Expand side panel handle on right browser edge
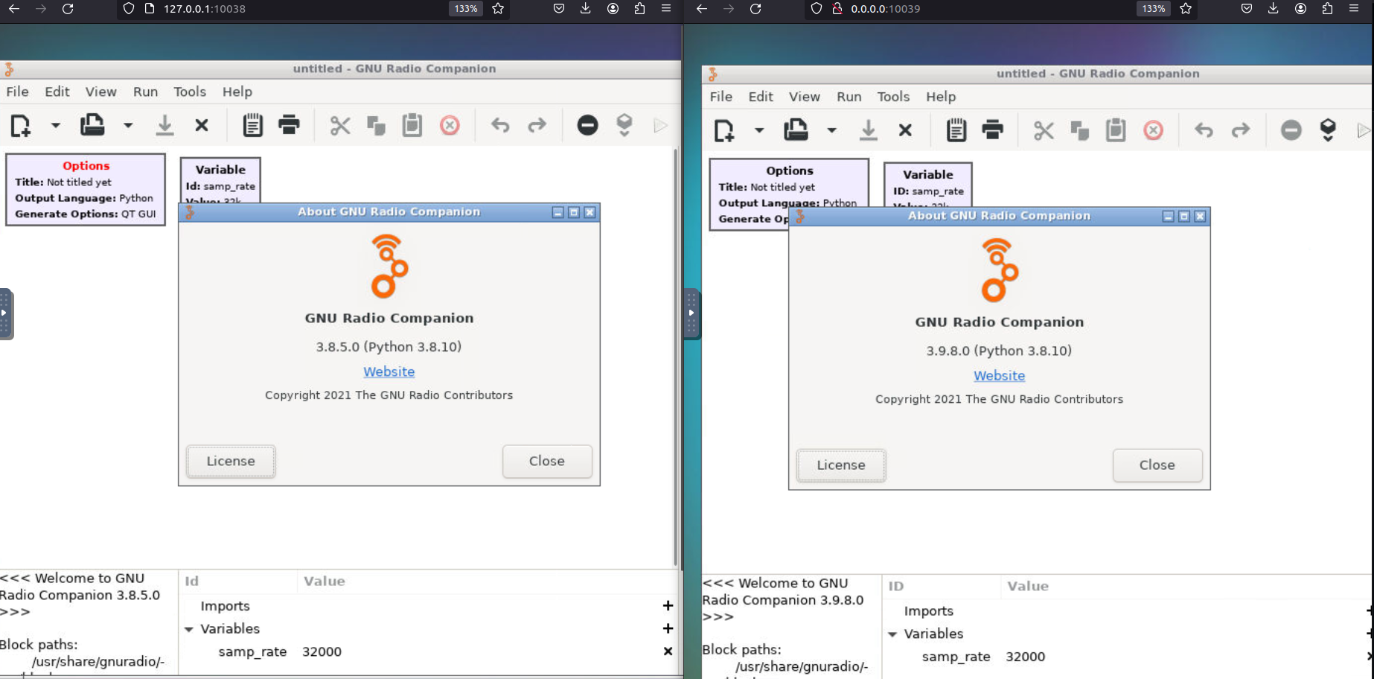The image size is (1374, 679). tap(691, 313)
